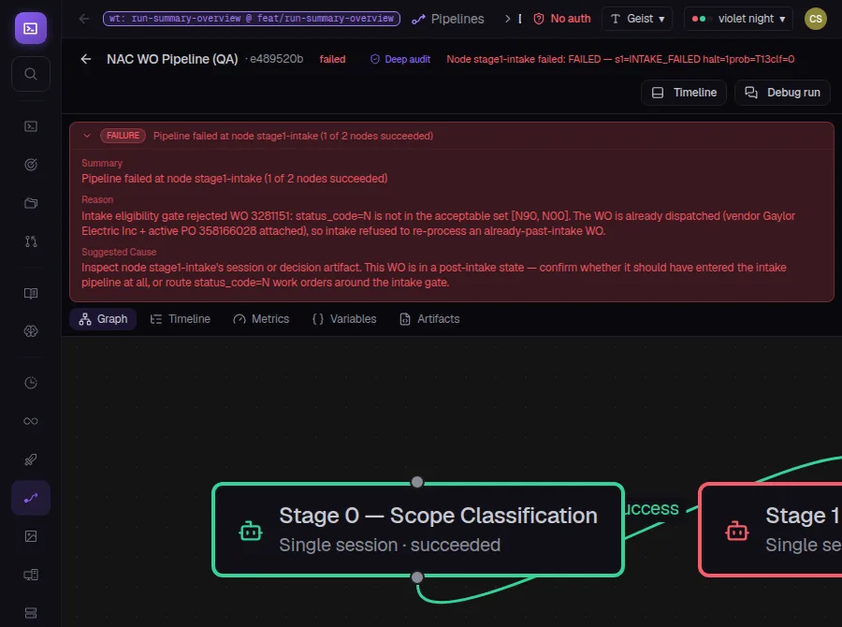Open the image gallery sidebar icon
Image resolution: width=842 pixels, height=627 pixels.
(31, 536)
